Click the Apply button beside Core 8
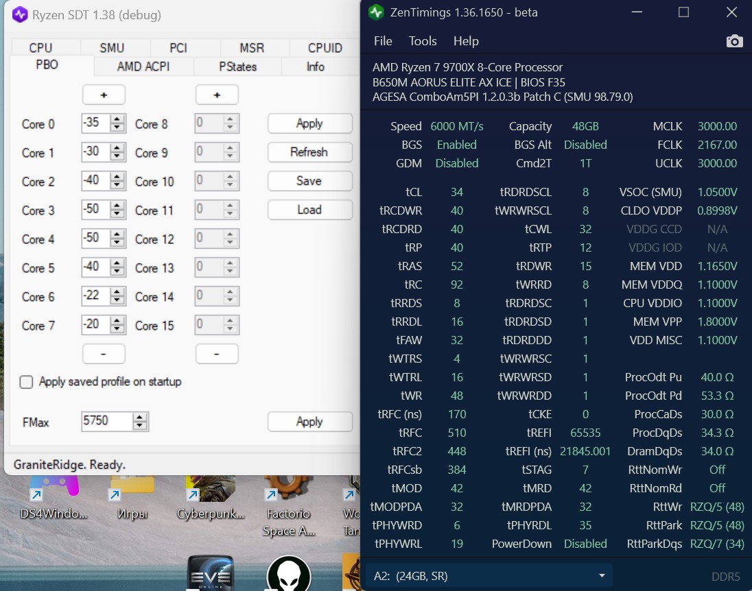Viewport: 752px width, 591px height. (x=310, y=123)
